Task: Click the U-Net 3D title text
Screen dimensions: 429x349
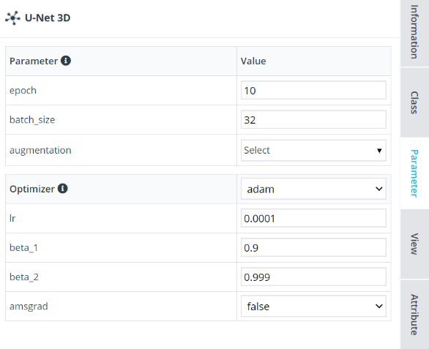Action: pos(48,18)
